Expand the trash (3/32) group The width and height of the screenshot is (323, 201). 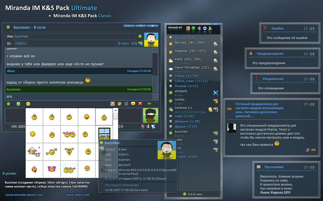171,116
